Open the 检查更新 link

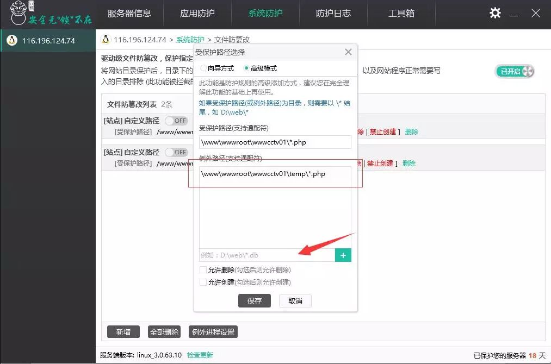[200, 355]
